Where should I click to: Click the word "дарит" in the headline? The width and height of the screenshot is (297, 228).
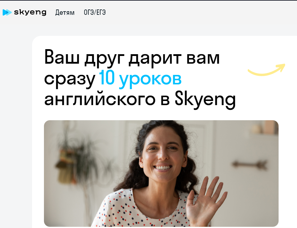click(155, 59)
